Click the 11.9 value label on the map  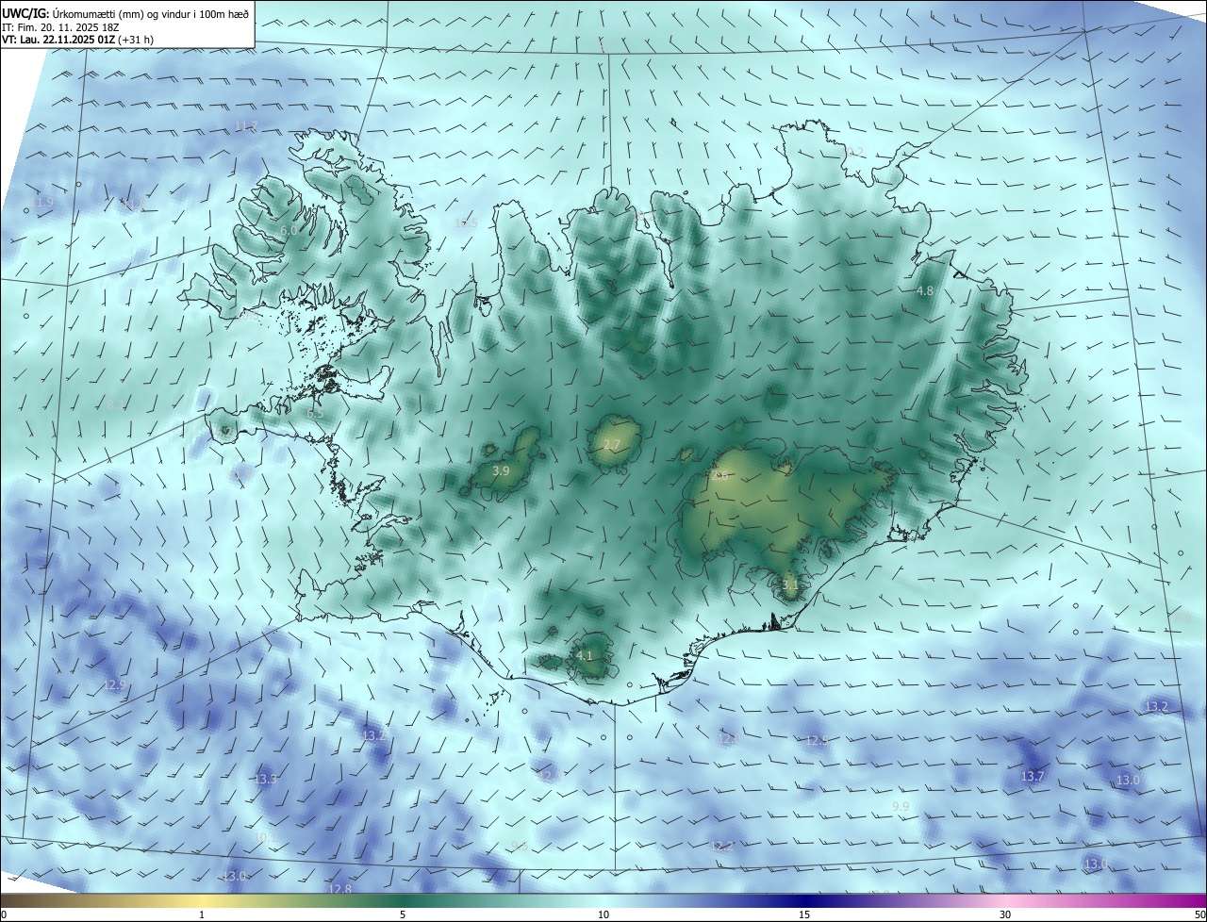pos(42,202)
